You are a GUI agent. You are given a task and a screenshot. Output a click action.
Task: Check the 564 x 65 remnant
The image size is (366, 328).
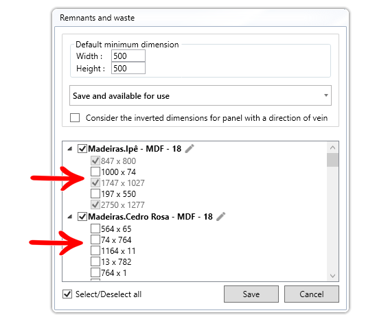click(x=95, y=229)
